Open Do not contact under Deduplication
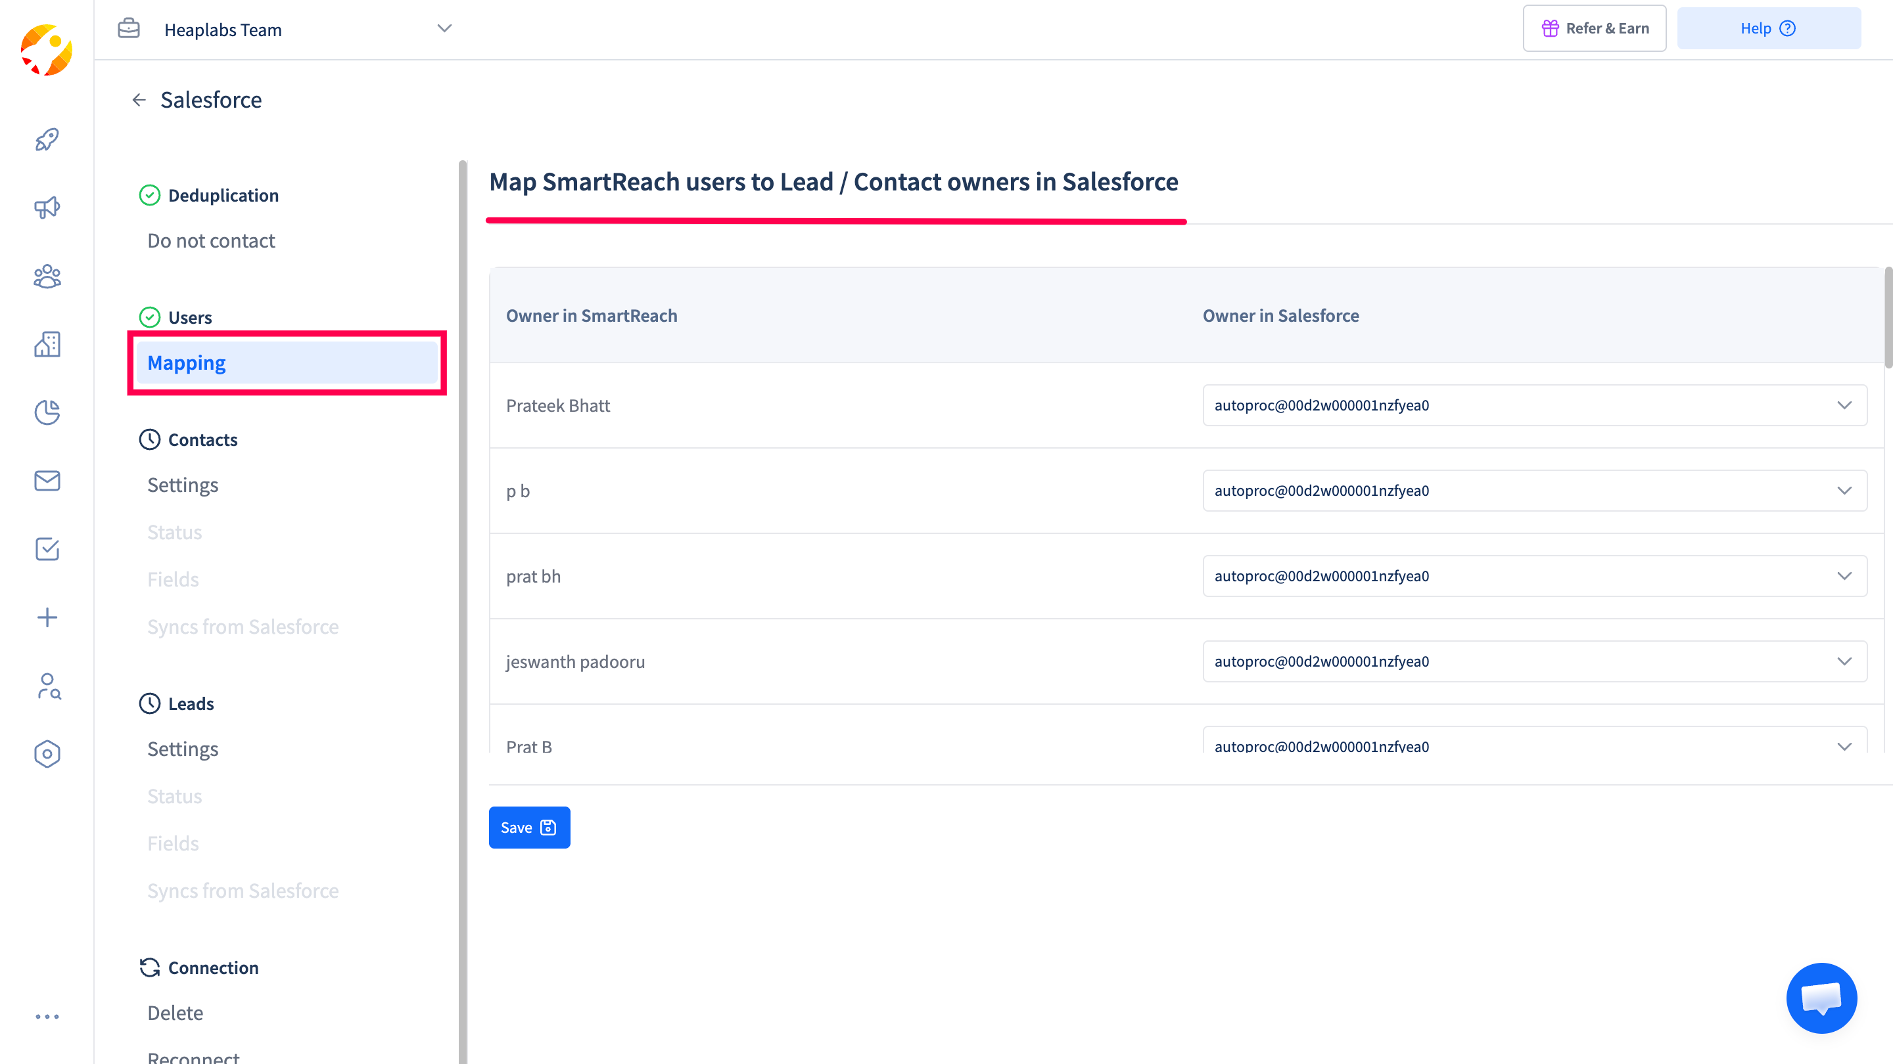The width and height of the screenshot is (1893, 1064). point(211,241)
